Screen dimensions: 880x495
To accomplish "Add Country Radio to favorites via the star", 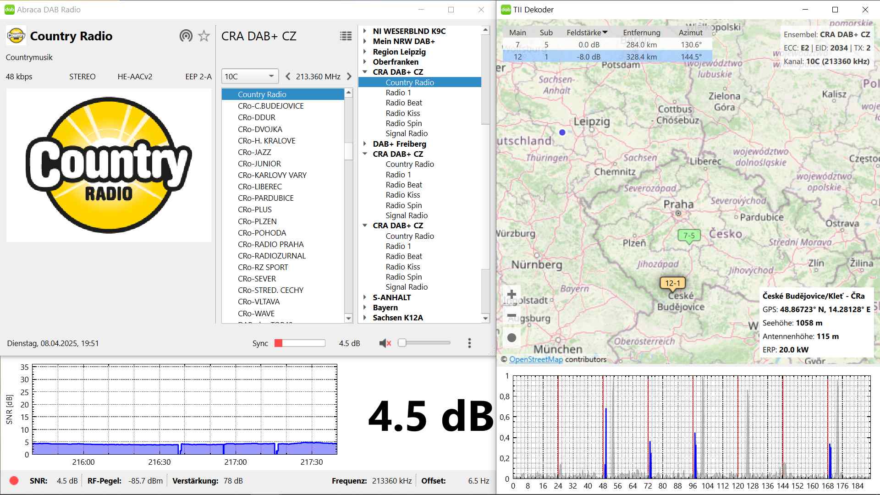I will tap(204, 36).
